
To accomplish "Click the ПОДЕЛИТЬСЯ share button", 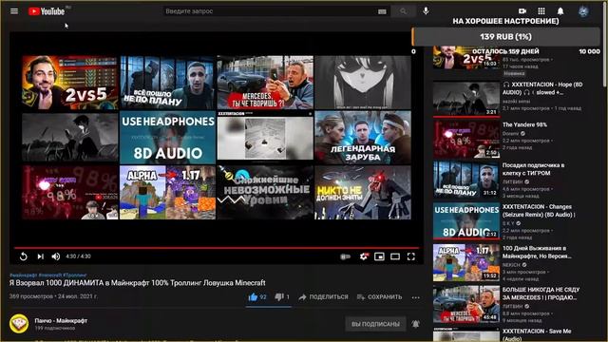I will coord(323,297).
